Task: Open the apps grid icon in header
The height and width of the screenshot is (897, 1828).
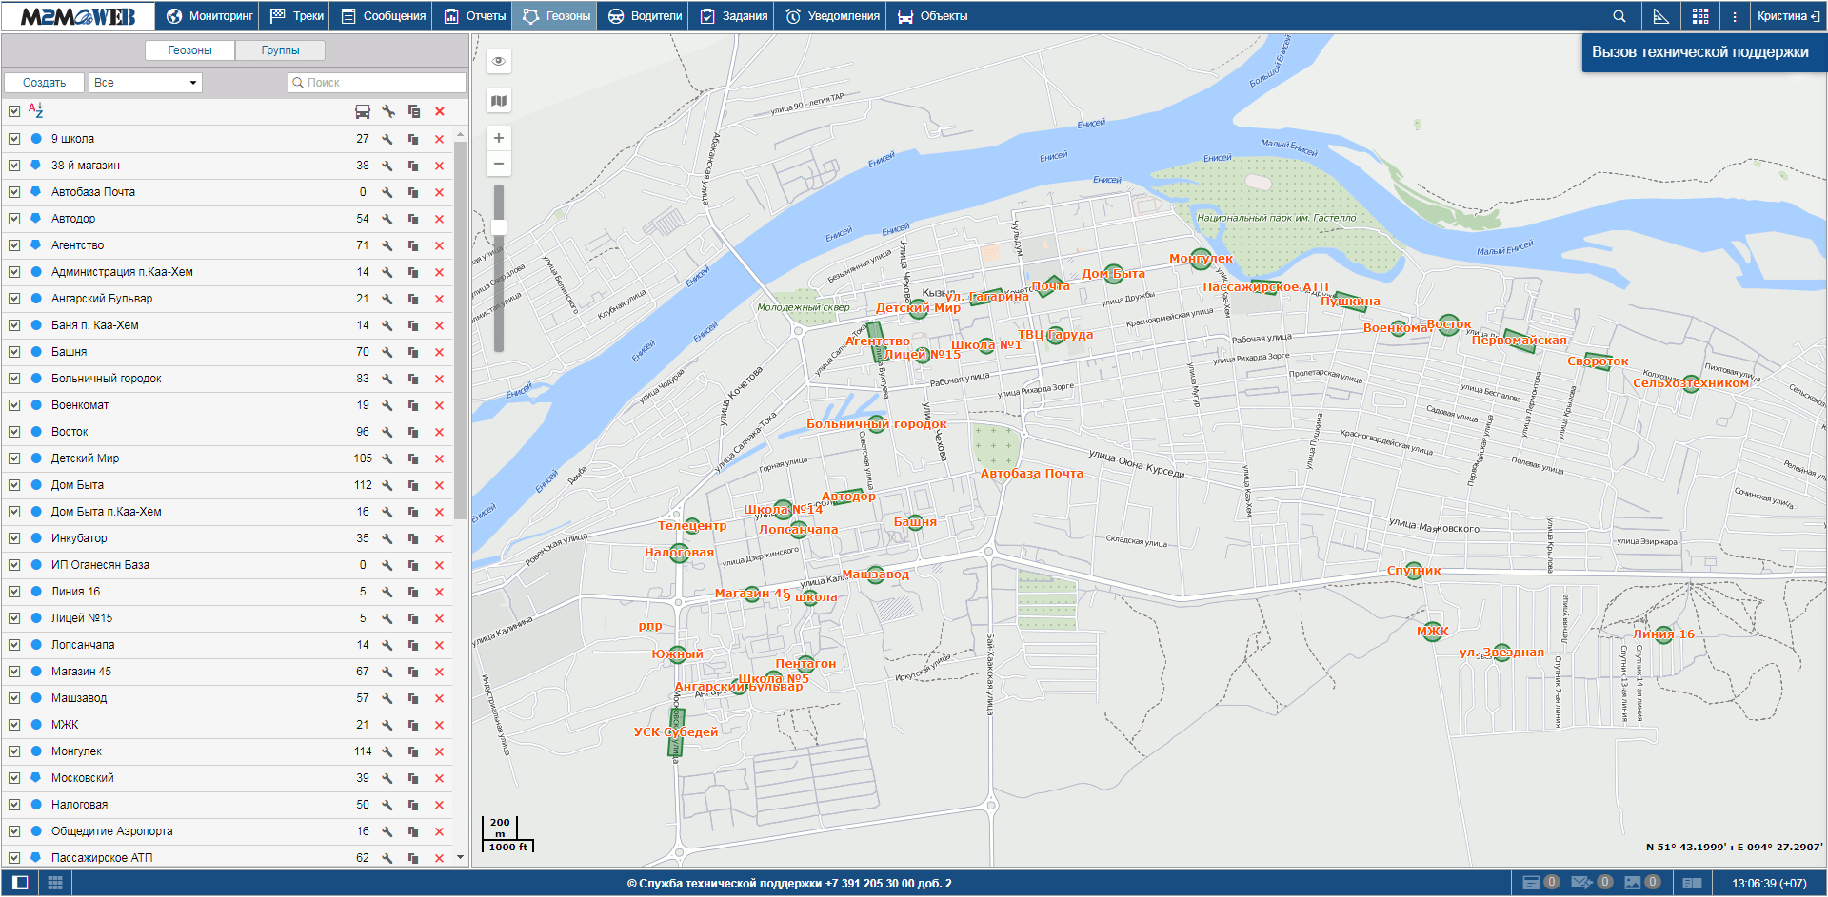Action: tap(1700, 16)
